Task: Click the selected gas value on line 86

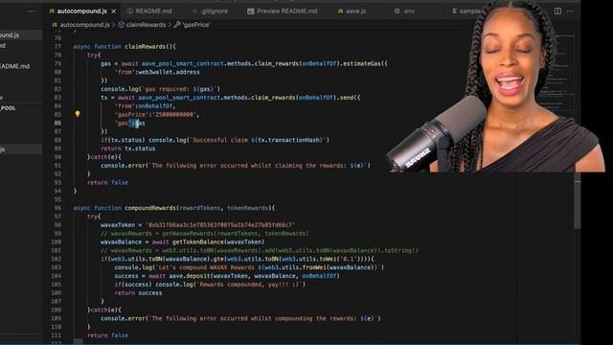Action: (x=140, y=123)
